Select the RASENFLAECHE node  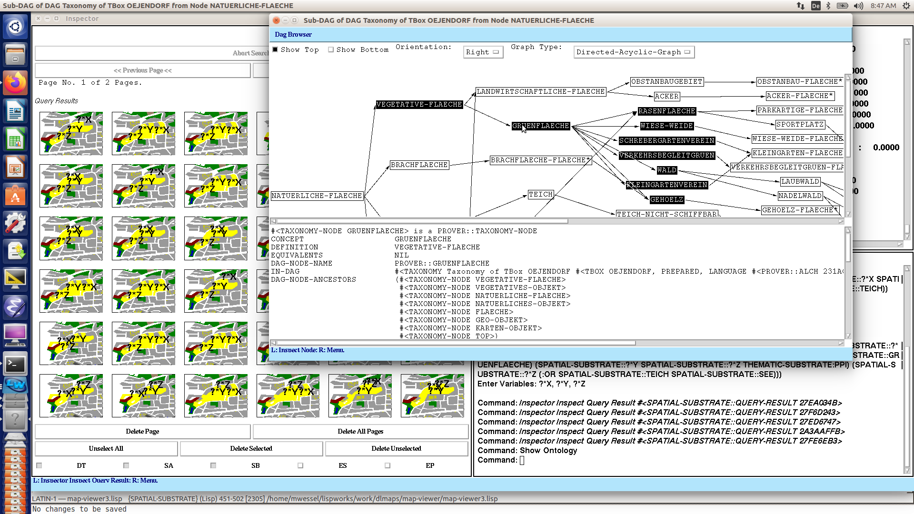pyautogui.click(x=666, y=111)
